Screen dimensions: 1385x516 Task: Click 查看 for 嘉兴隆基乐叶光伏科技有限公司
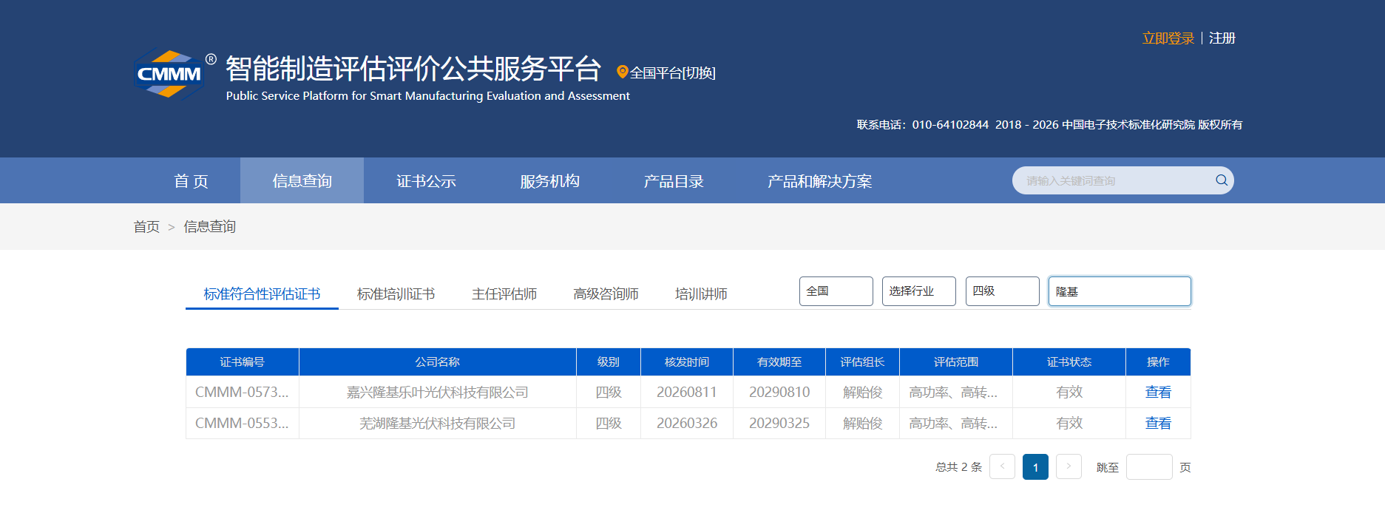pos(1158,392)
